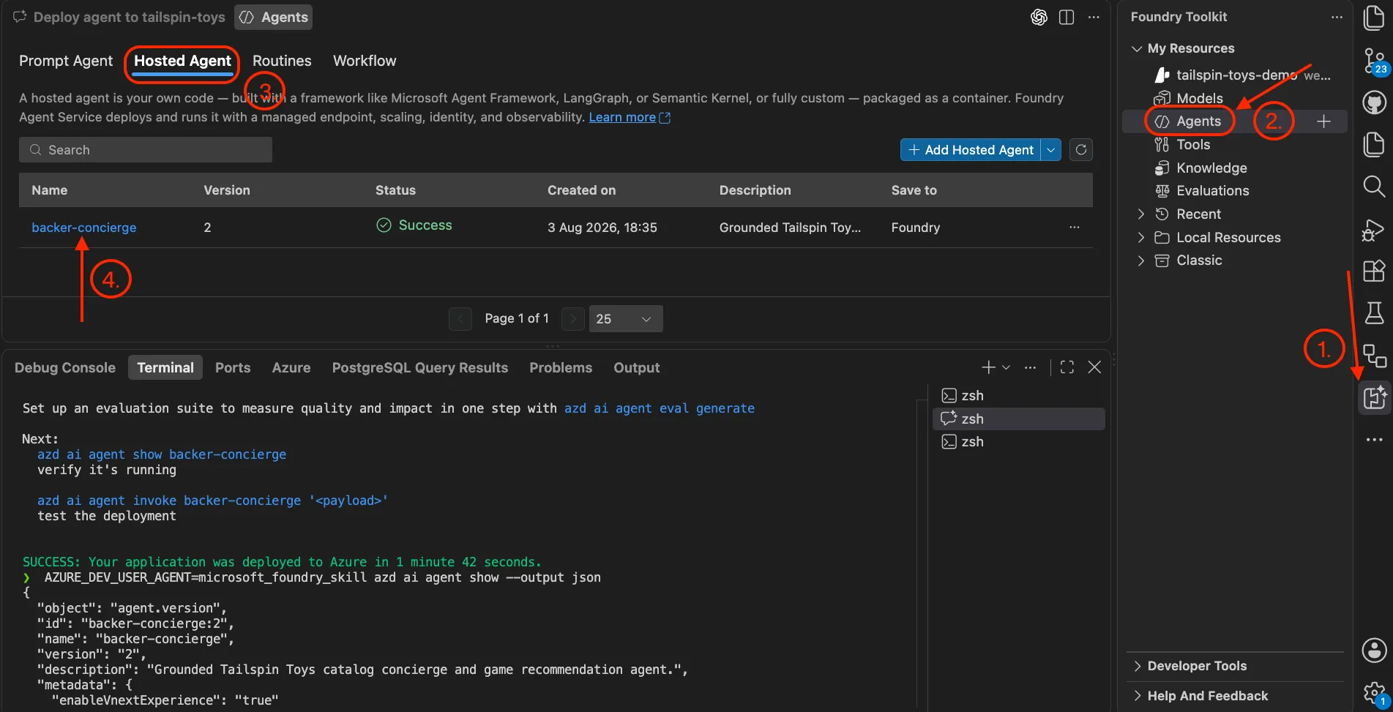Open the Search magnifier in activity bar
Viewport: 1393px width, 712px height.
point(1374,186)
